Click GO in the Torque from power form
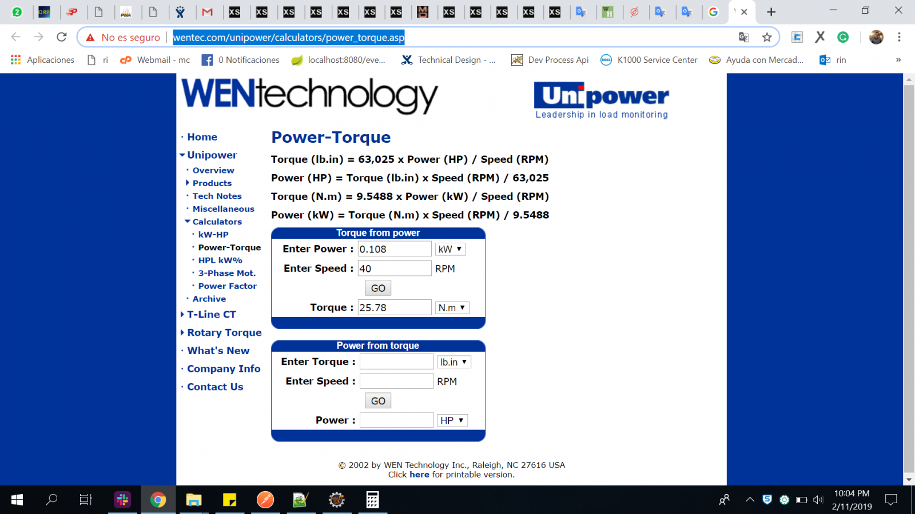This screenshot has height=514, width=915. point(378,288)
